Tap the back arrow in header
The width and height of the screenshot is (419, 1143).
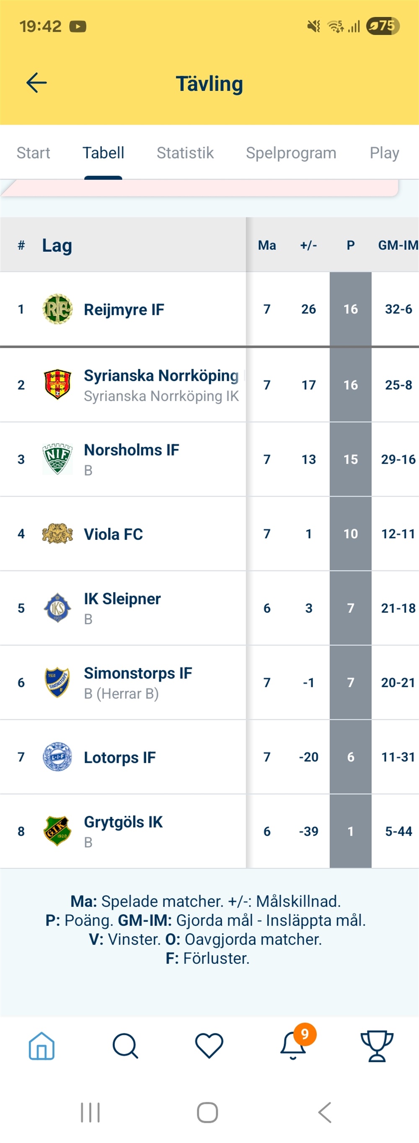[36, 83]
